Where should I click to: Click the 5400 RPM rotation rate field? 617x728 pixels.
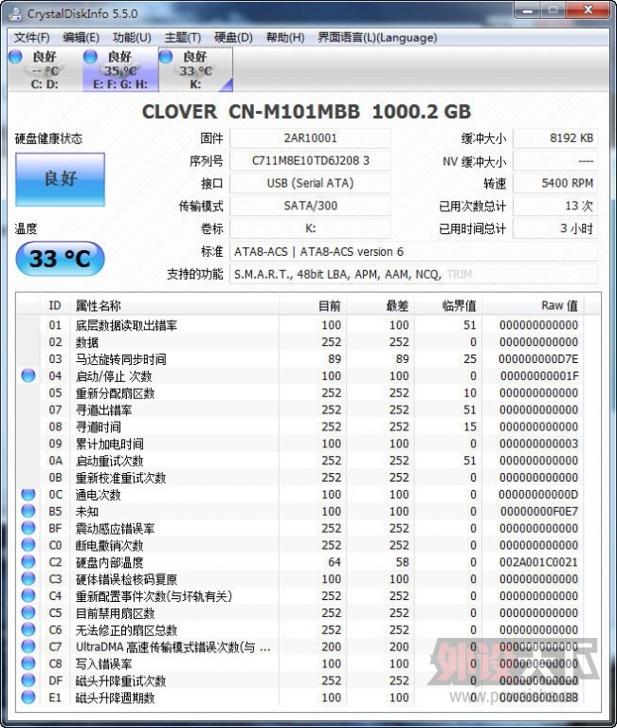coord(554,183)
